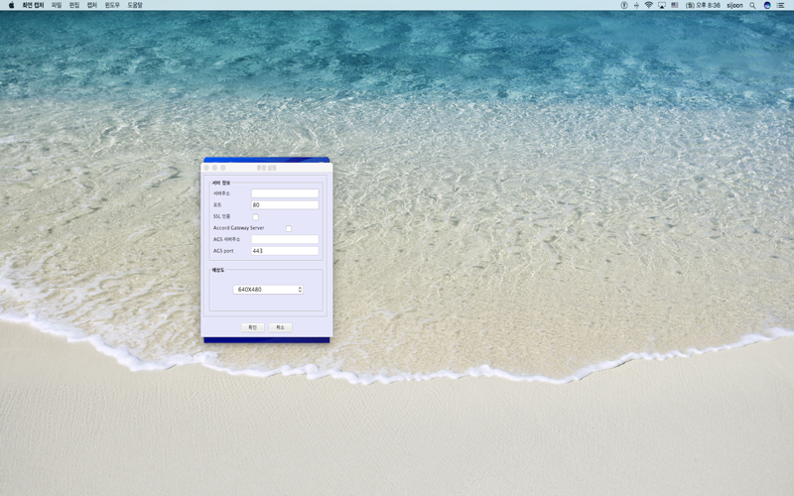794x496 pixels.
Task: Focus the port field containing 80
Action: pos(285,205)
